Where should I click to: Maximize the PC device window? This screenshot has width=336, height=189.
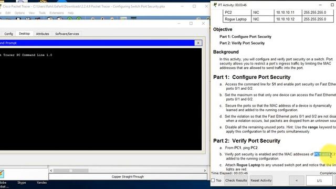click(x=191, y=23)
